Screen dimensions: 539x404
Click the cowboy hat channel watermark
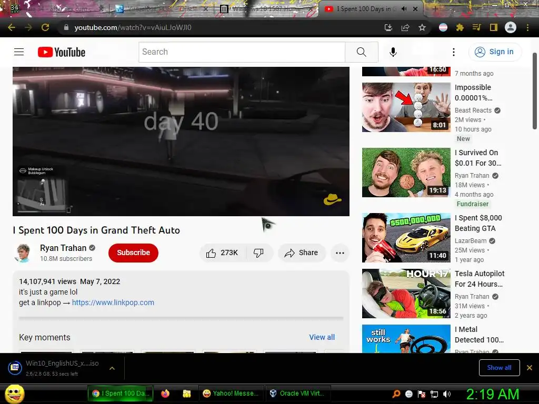(x=332, y=199)
